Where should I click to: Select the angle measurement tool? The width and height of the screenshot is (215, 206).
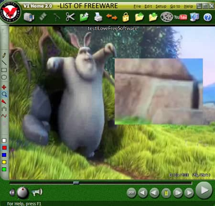[x=4, y=109]
